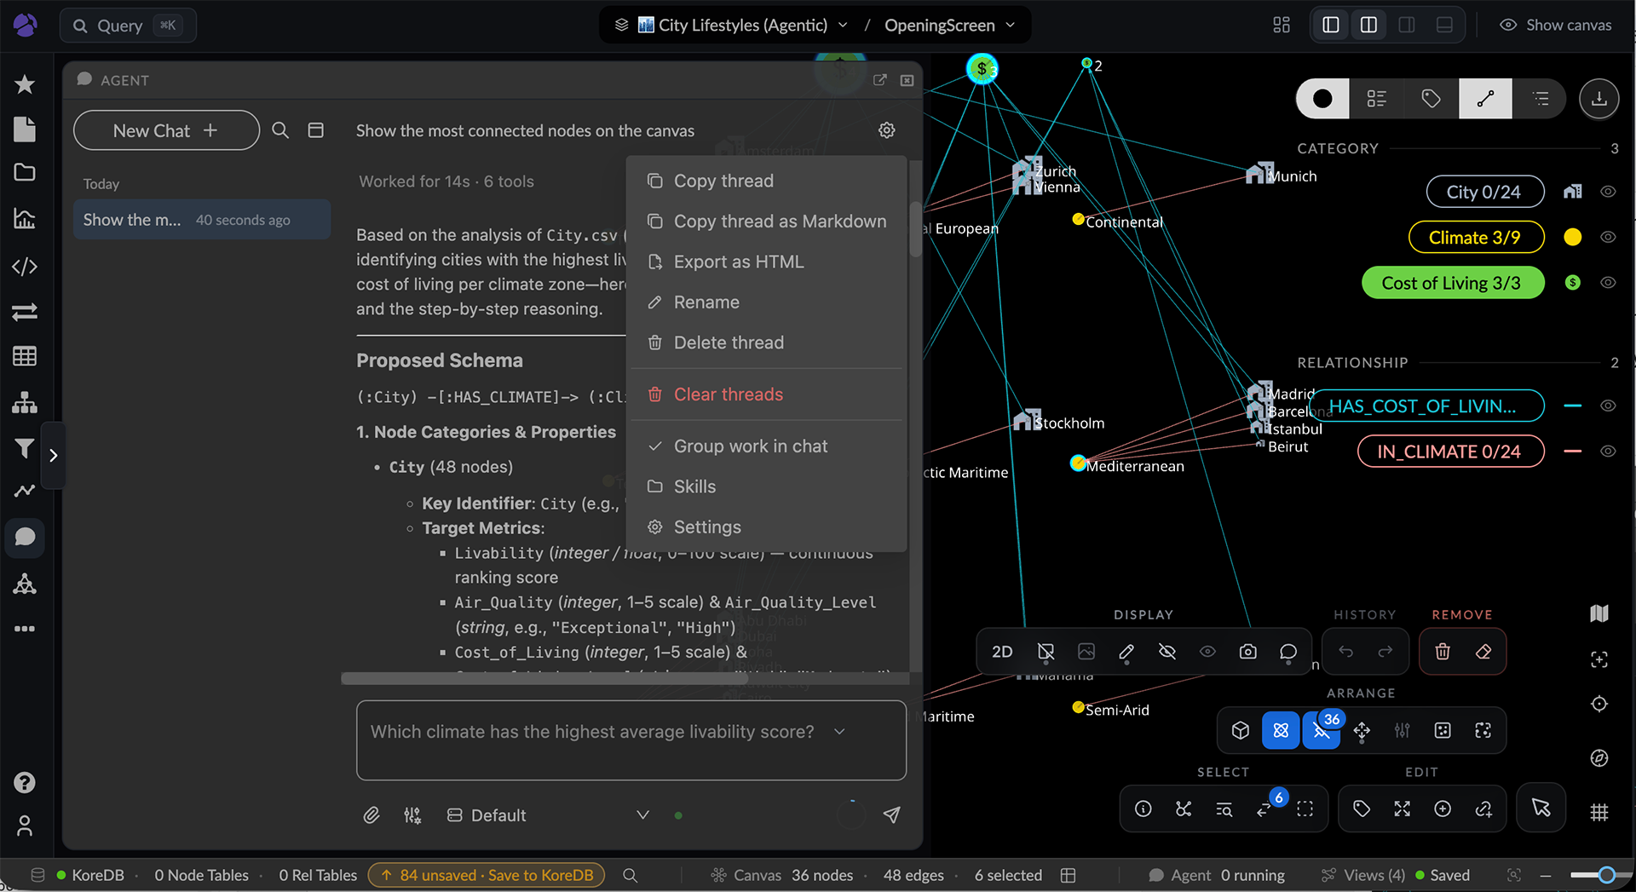Open the attach file paperclip icon
Viewport: 1636px width, 892px height.
[x=371, y=815]
